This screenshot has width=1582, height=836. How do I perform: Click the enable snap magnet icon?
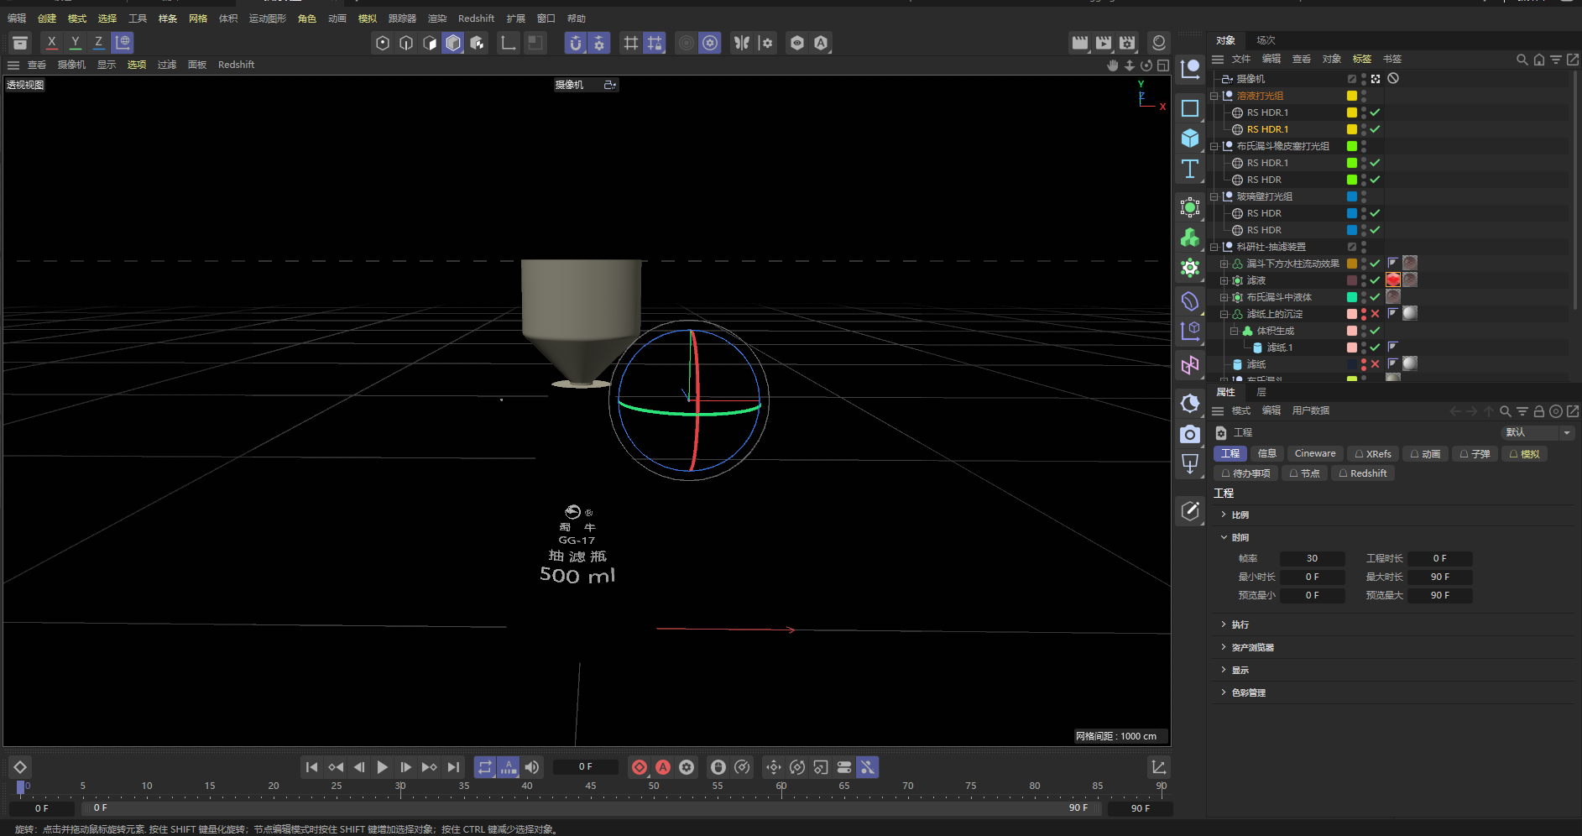(x=575, y=43)
